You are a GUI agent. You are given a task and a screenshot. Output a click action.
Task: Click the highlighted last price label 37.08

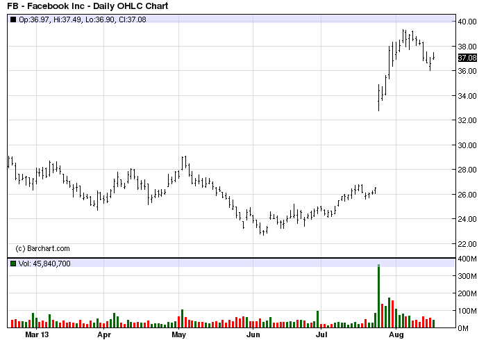[x=467, y=58]
